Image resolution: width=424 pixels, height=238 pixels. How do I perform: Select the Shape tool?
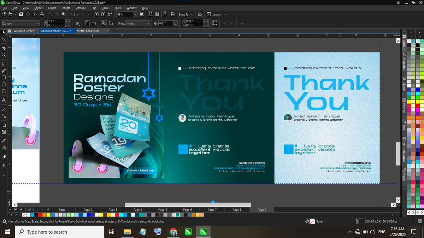point(4,39)
